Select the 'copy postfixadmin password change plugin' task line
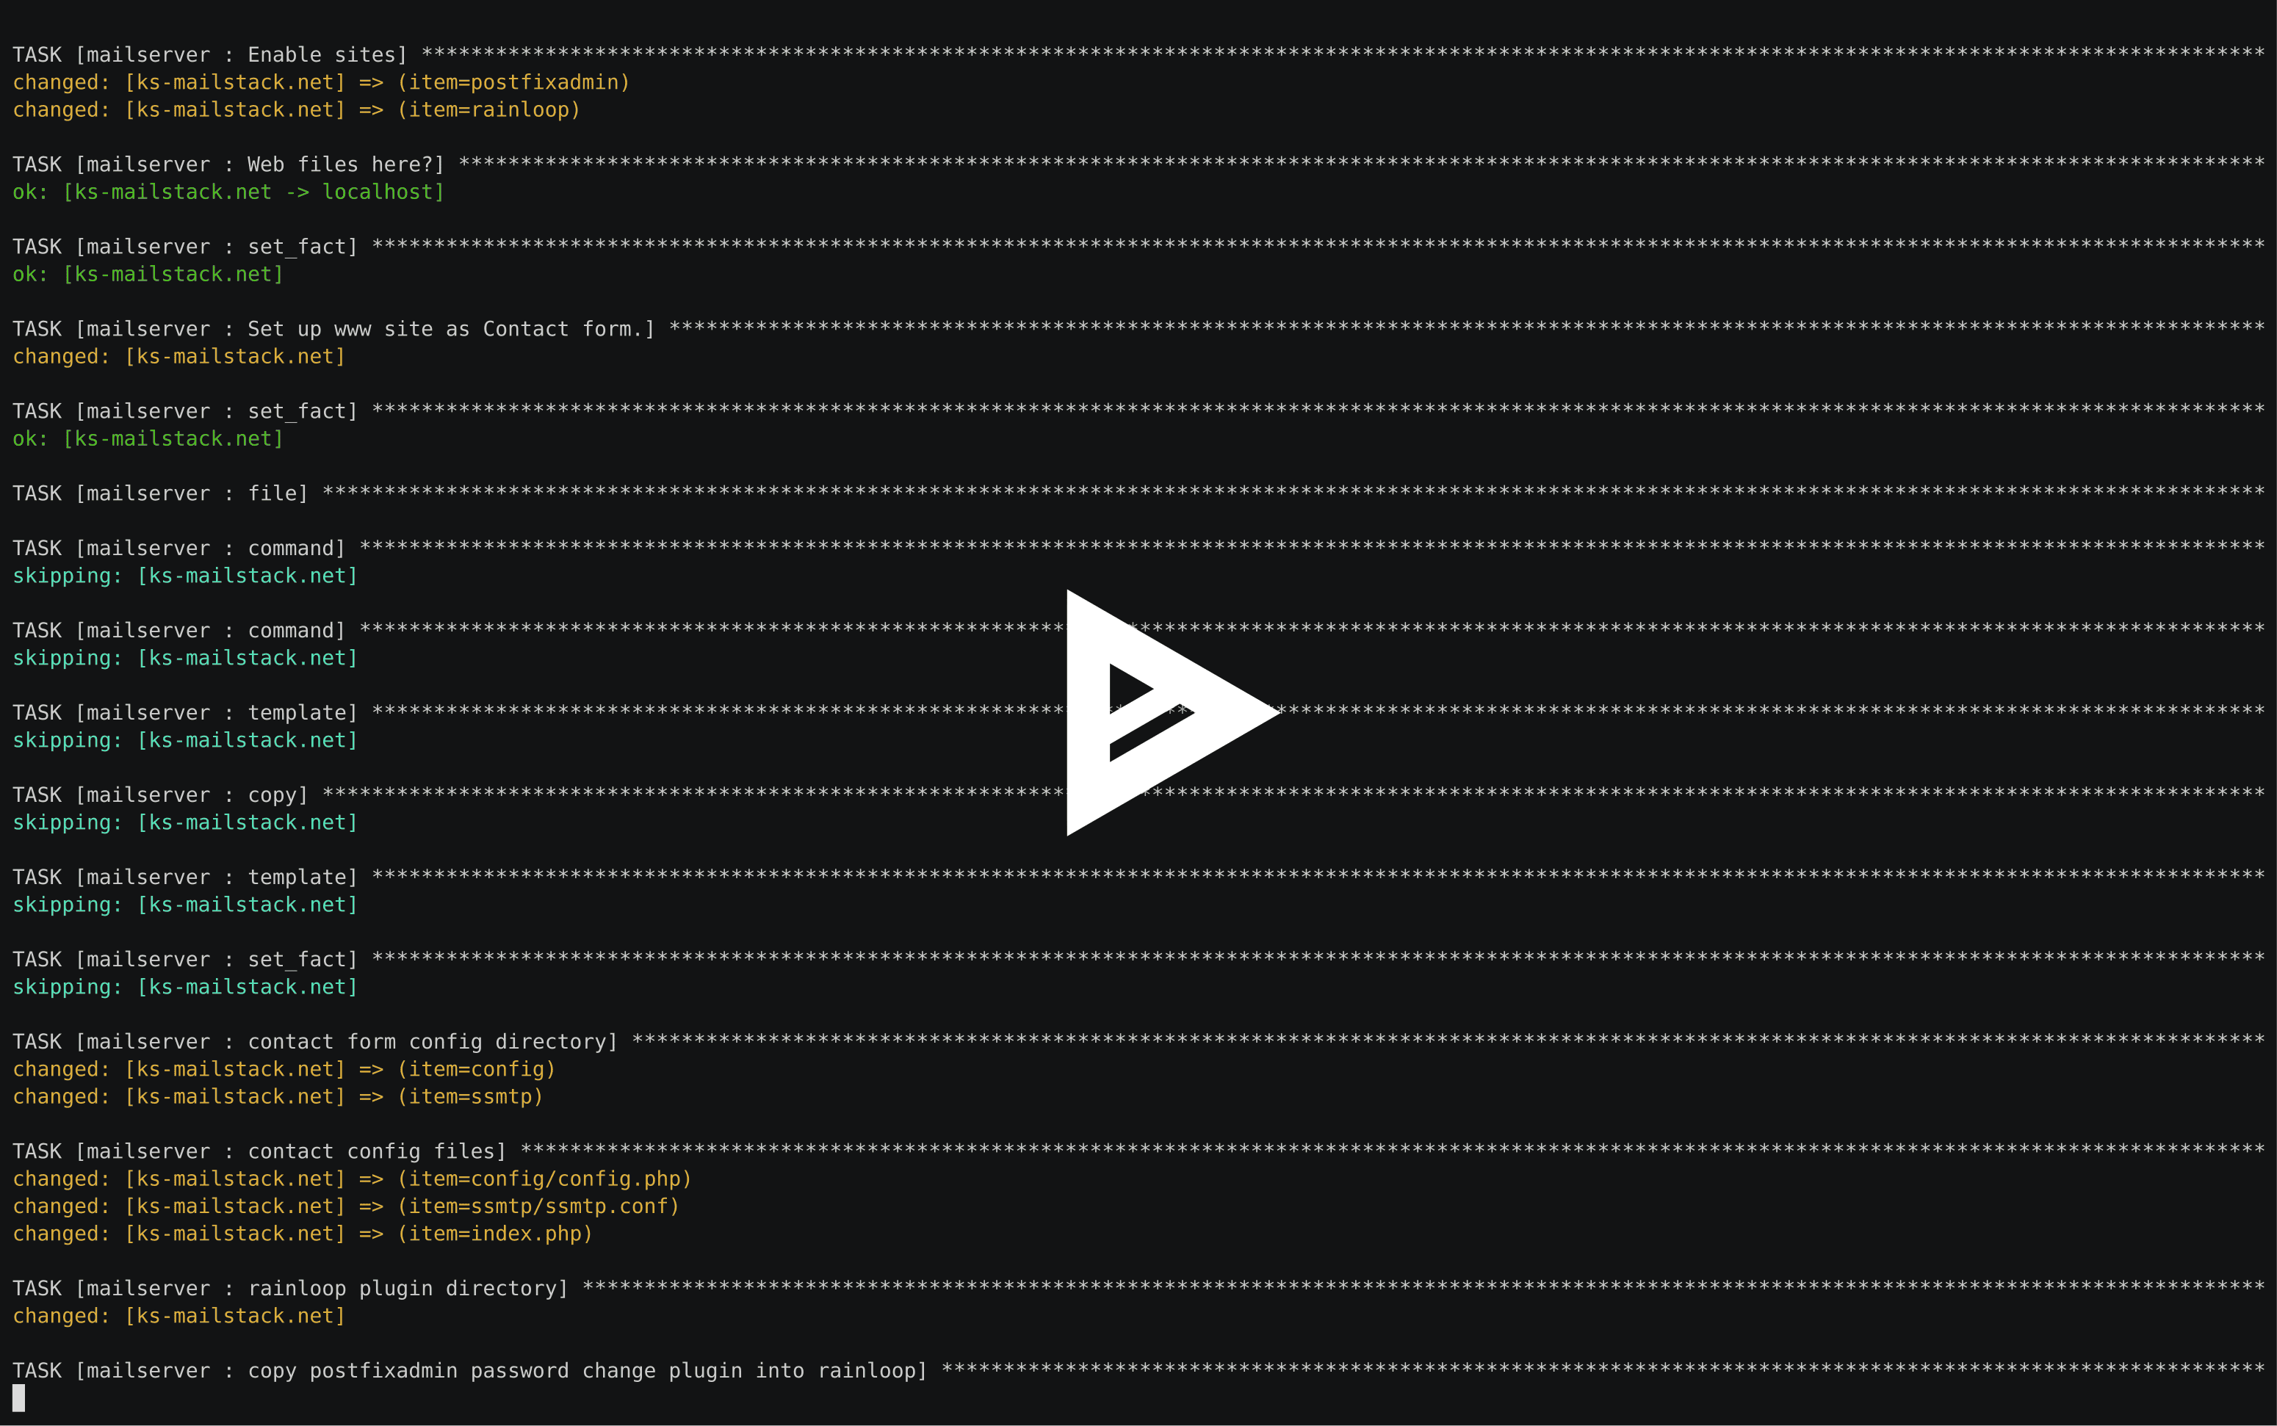The height and width of the screenshot is (1426, 2277). (x=472, y=1372)
